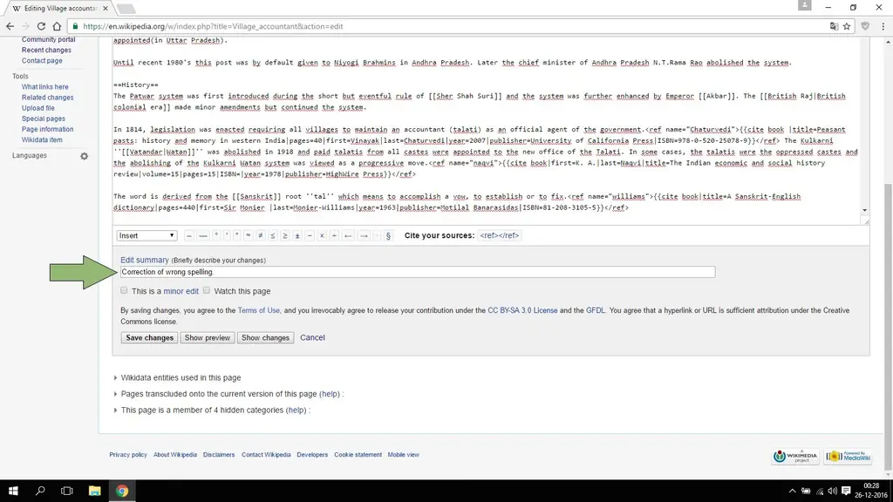Click into the Edit summary text field
Screen dimensions: 893x502
click(418, 272)
